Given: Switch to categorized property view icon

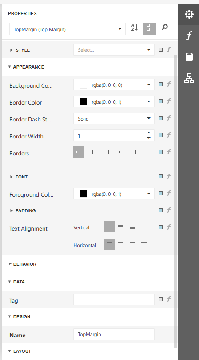Looking at the screenshot, I should coord(150,29).
